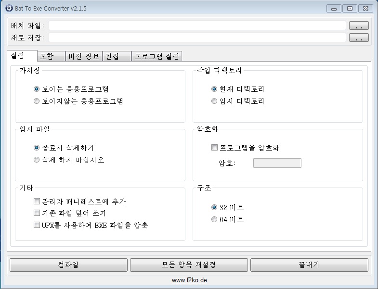378x289 pixels.
Task: Click the 암호: label text
Action: pos(227,163)
